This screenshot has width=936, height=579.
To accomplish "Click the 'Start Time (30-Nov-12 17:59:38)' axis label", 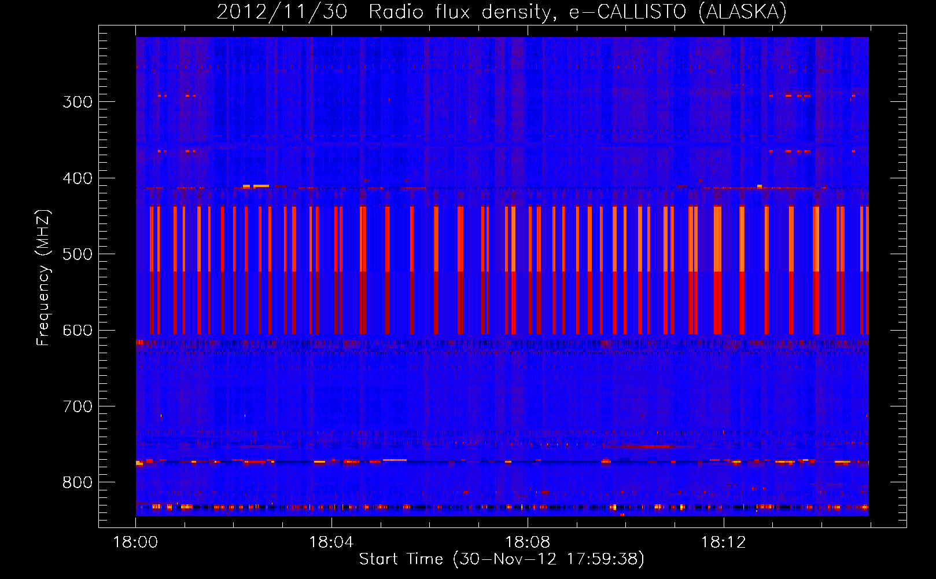I will point(502,559).
